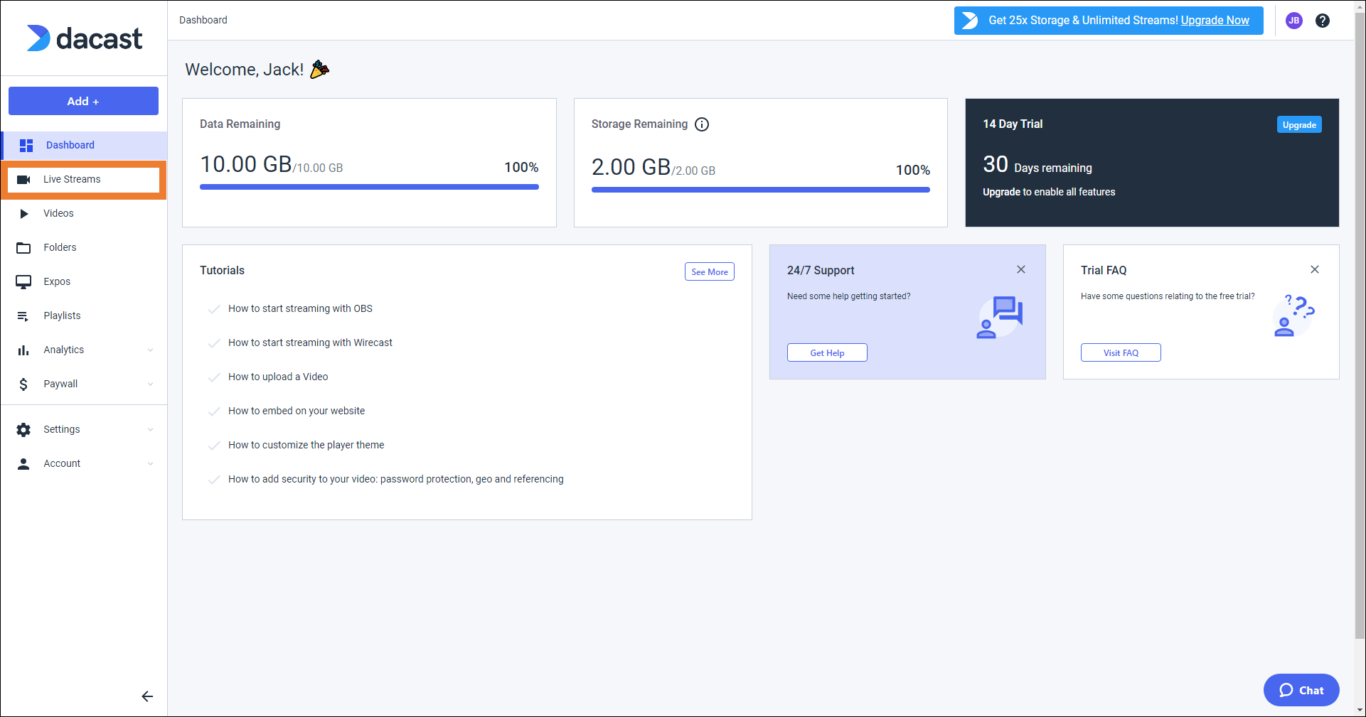
Task: Check off How to customize the player theme
Action: click(x=213, y=446)
